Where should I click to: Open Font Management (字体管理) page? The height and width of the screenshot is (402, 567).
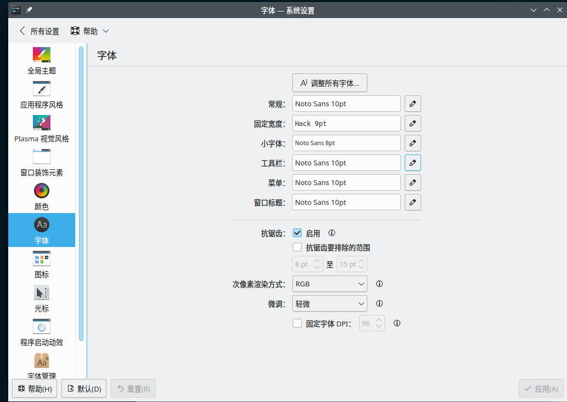pos(42,365)
